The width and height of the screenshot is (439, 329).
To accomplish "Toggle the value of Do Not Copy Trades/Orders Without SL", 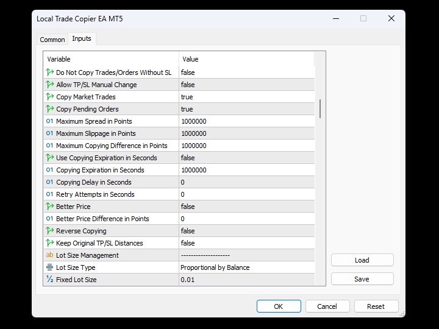I will pos(247,73).
